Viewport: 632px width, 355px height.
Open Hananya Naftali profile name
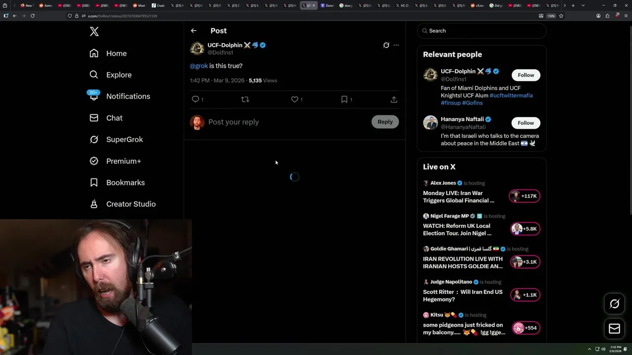point(462,119)
